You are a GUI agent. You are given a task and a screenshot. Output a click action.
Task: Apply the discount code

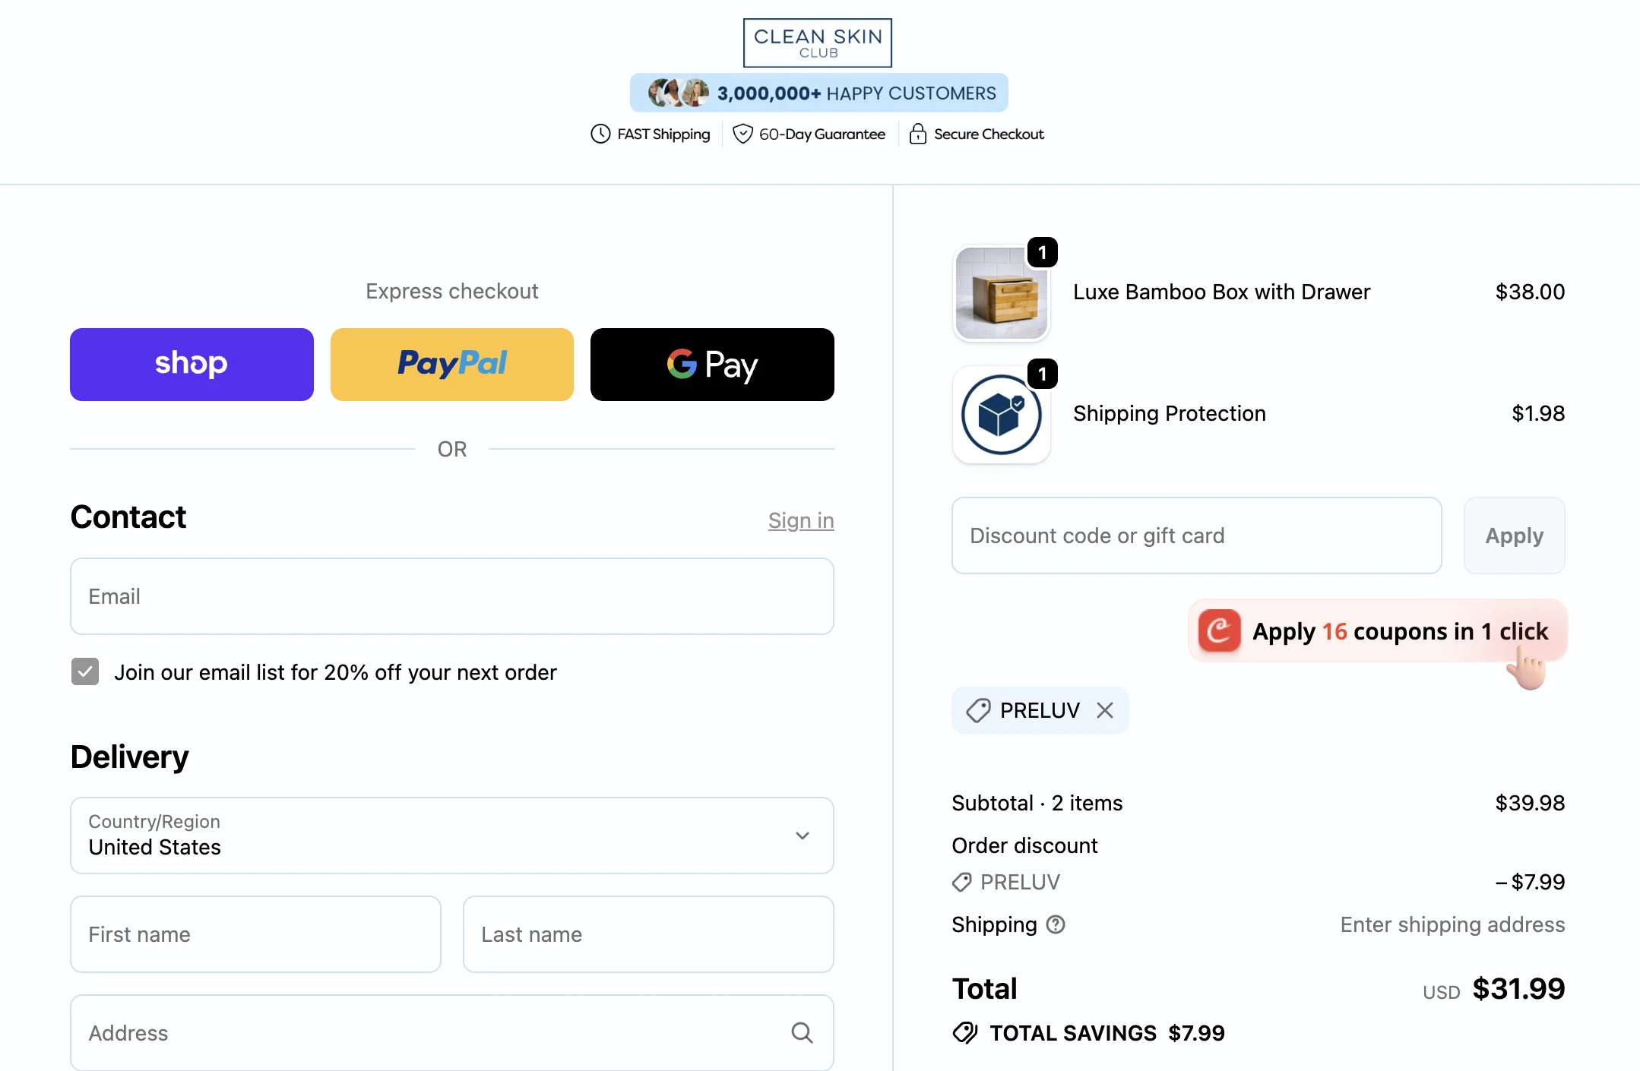[x=1515, y=535]
